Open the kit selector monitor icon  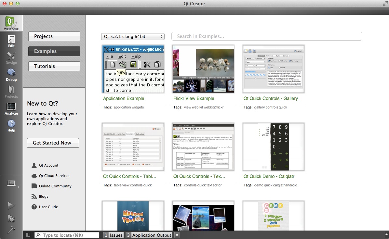(11, 183)
